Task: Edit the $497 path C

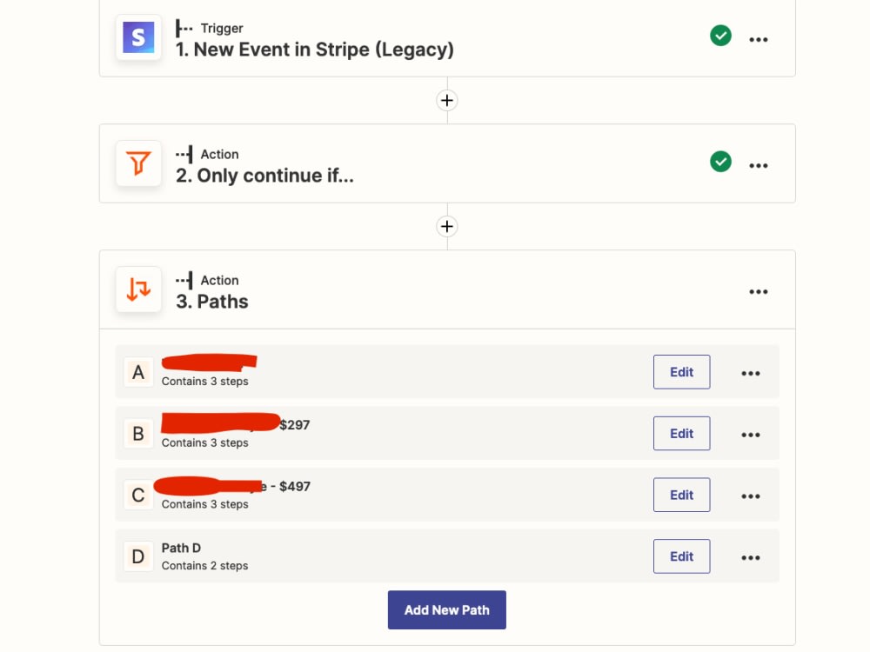Action: pos(681,496)
